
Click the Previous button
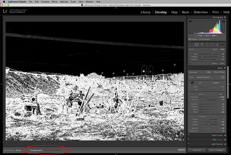coord(197,150)
